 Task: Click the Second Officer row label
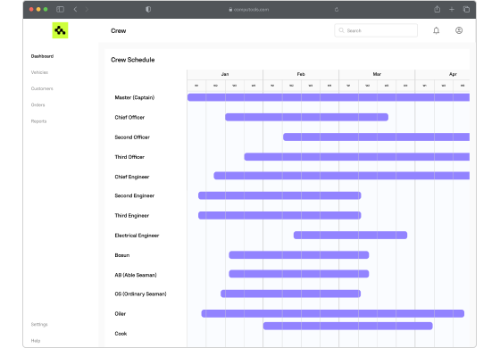point(132,137)
